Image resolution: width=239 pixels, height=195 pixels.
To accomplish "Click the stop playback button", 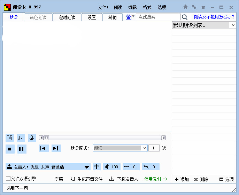I will point(10,149).
